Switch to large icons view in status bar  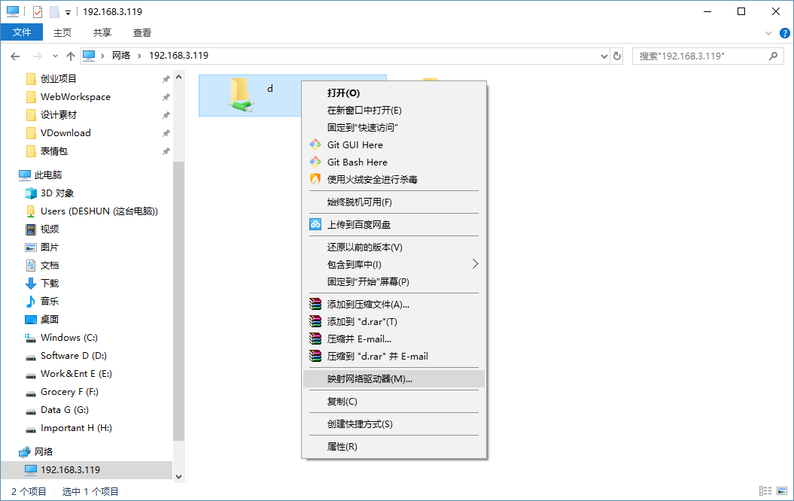point(782,491)
